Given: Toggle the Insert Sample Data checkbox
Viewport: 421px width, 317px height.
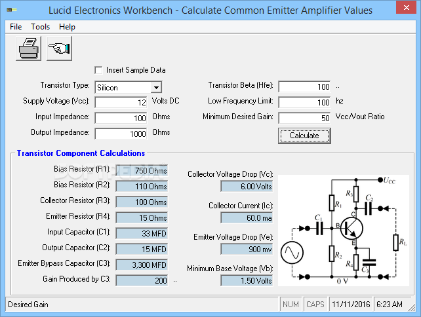Looking at the screenshot, I should click(x=98, y=70).
